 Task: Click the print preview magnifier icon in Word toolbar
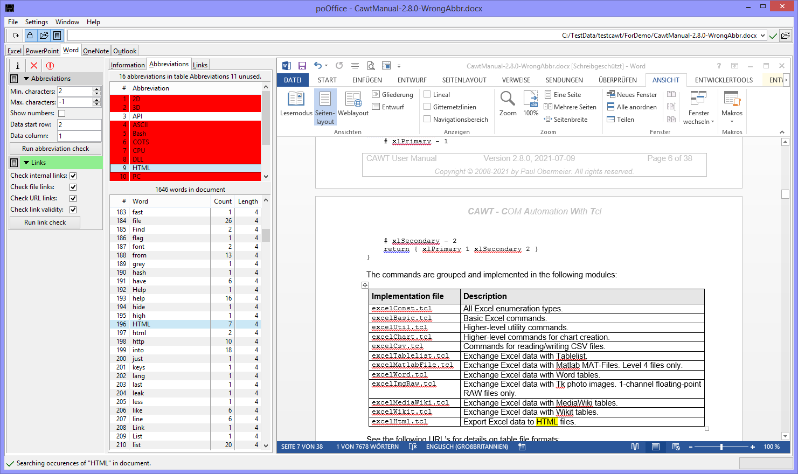[x=371, y=66]
